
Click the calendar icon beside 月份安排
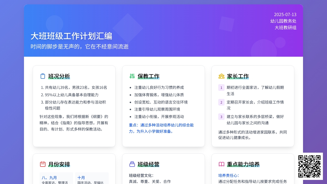tap(43, 164)
